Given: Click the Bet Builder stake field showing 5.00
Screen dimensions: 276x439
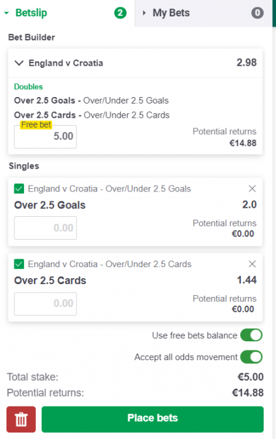Looking at the screenshot, I should [x=46, y=137].
